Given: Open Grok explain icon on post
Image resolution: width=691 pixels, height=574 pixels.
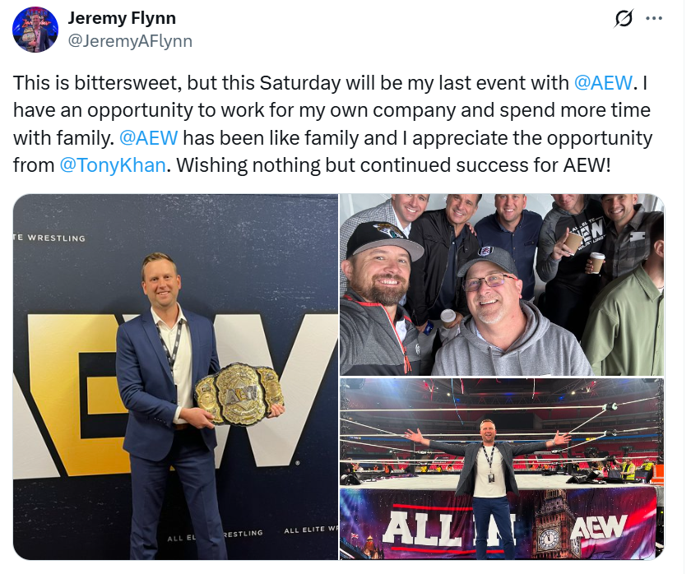Looking at the screenshot, I should (624, 18).
